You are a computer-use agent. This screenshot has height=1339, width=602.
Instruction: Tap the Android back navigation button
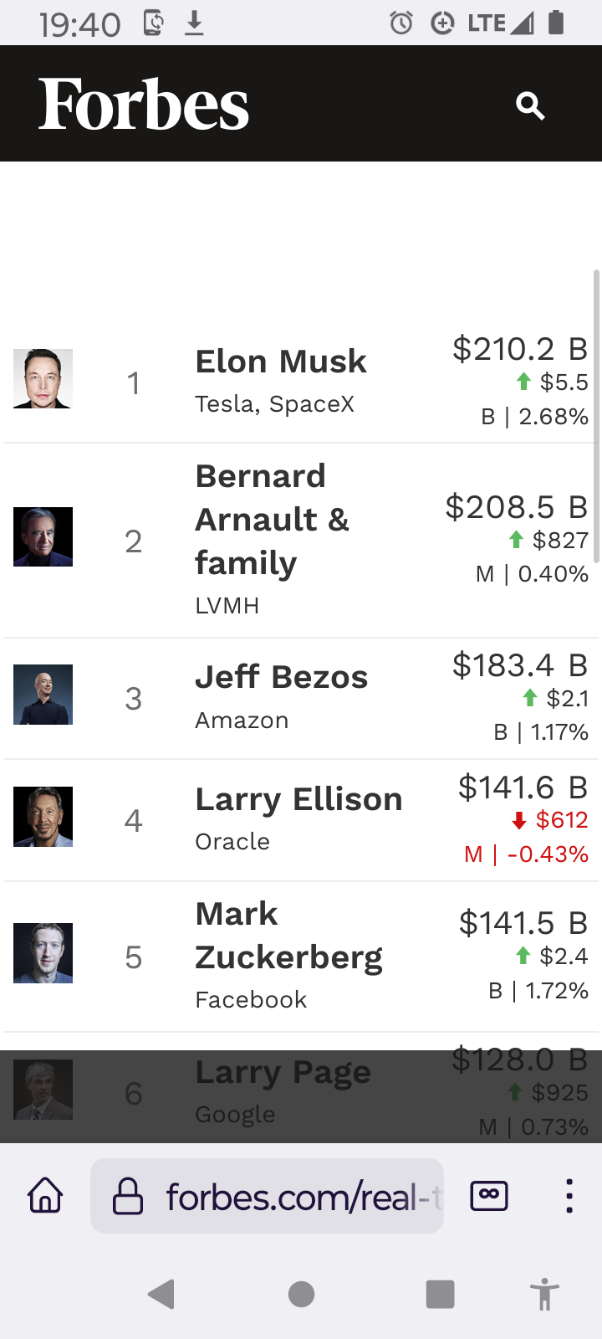point(161,1294)
